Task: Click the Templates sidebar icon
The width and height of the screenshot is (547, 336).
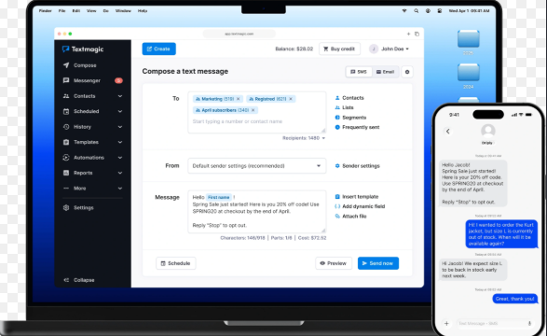Action: [x=66, y=142]
